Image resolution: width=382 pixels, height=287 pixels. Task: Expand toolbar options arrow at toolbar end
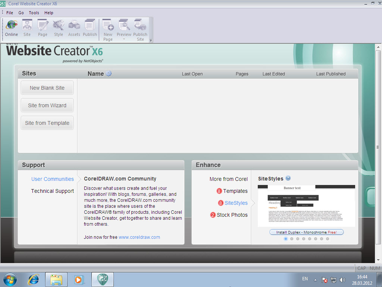(x=151, y=40)
